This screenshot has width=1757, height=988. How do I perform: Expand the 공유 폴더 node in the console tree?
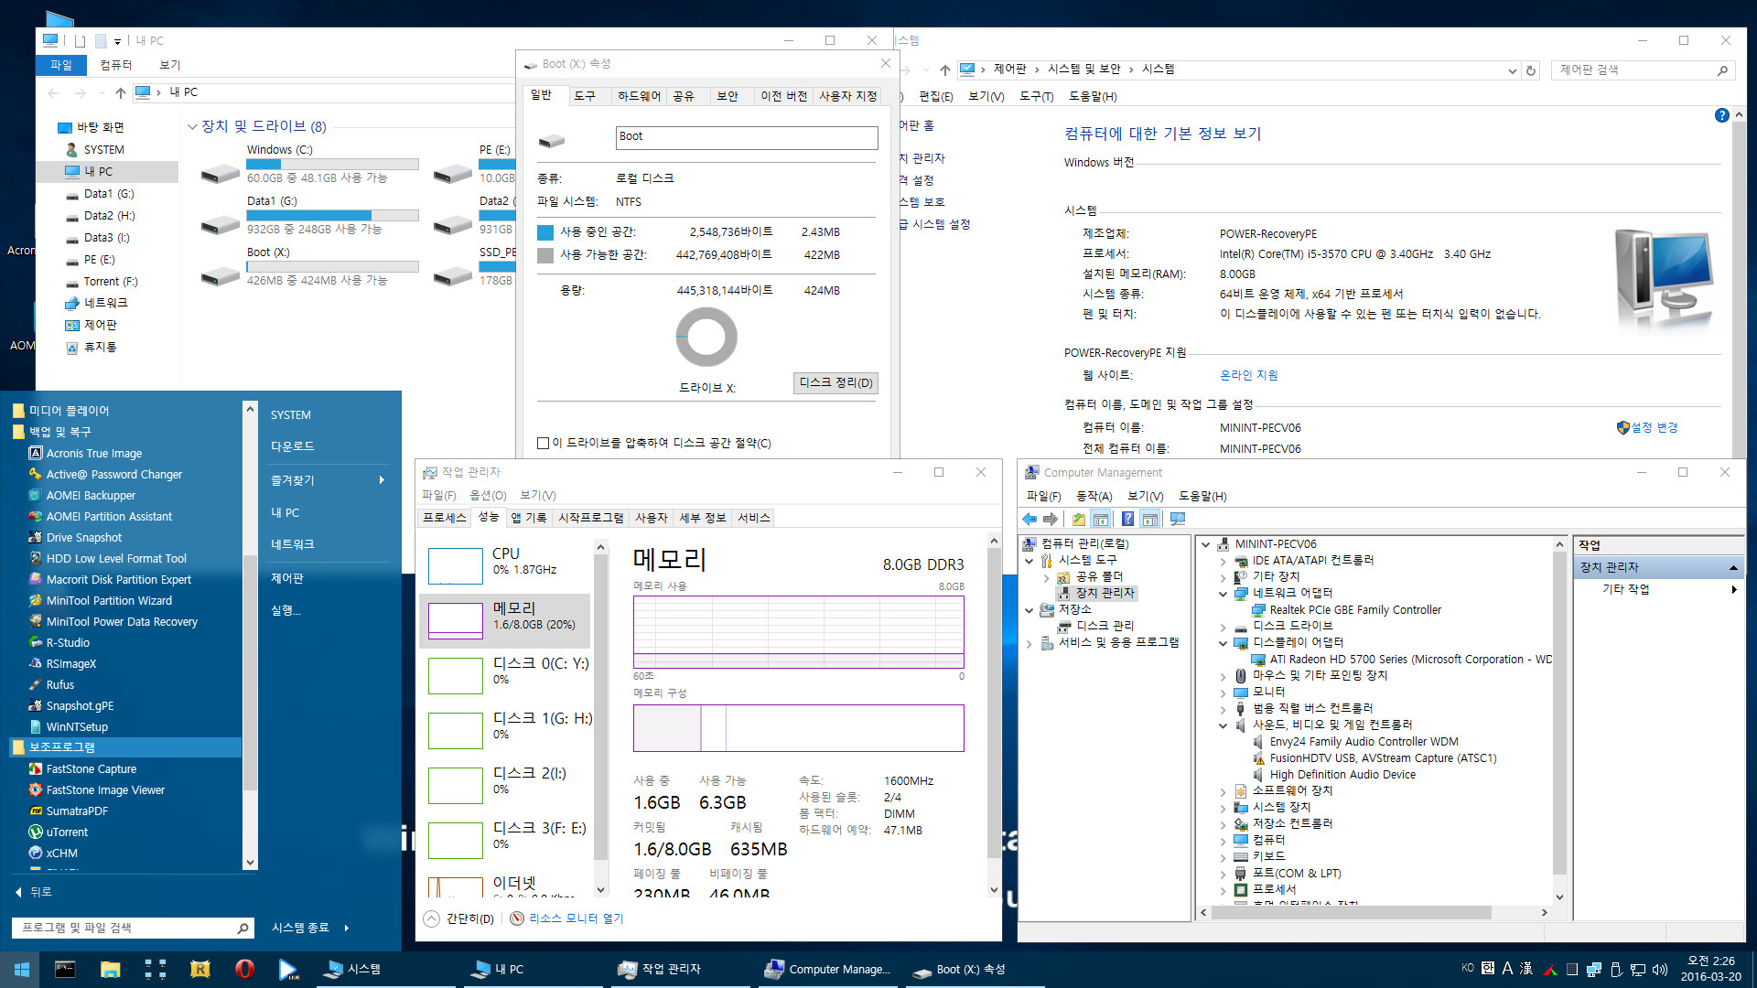pyautogui.click(x=1046, y=577)
